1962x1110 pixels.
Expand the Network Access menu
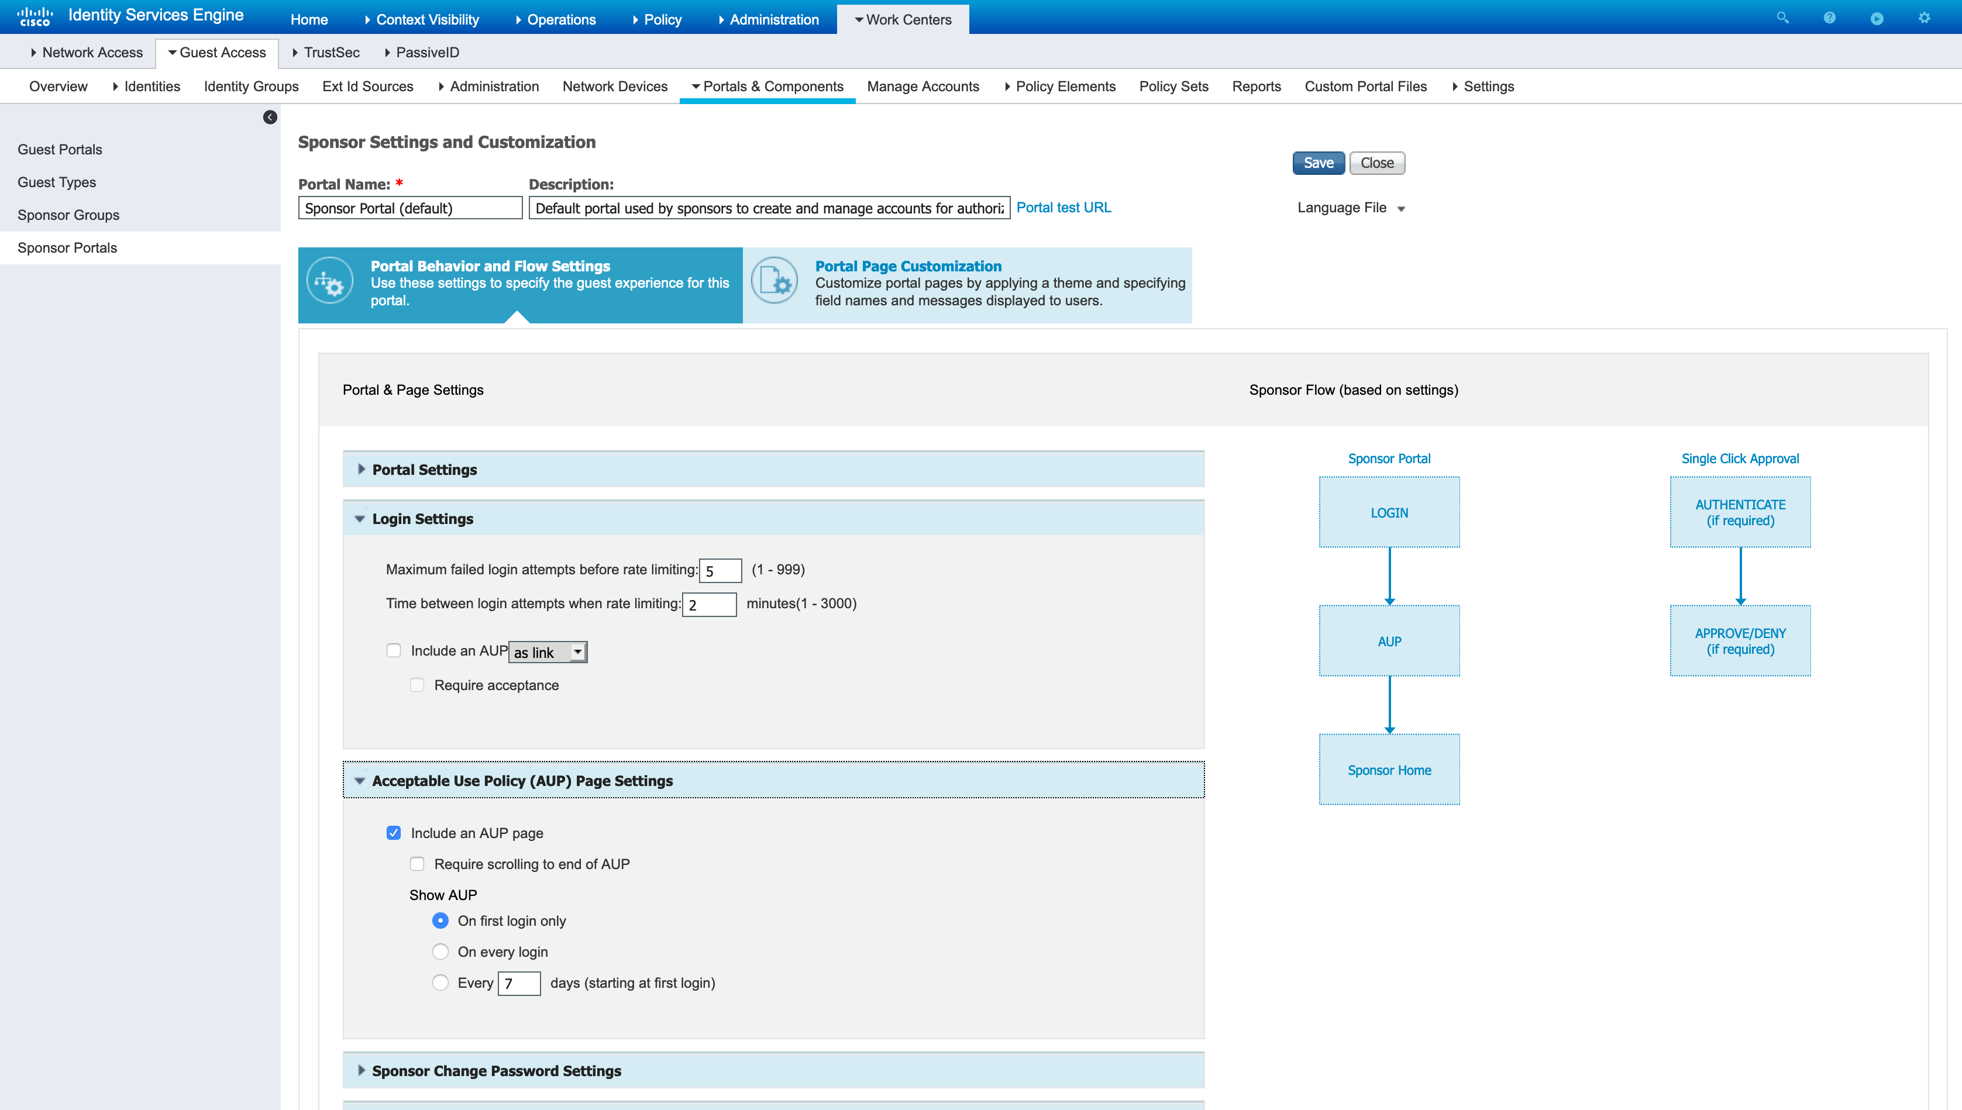[x=86, y=53]
